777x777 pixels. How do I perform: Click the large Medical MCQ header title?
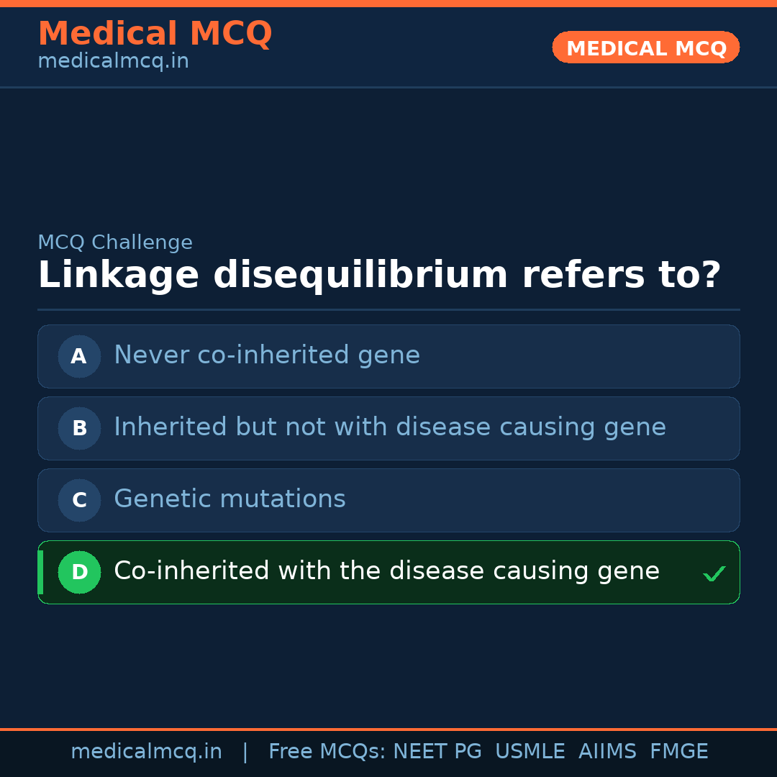(x=155, y=34)
